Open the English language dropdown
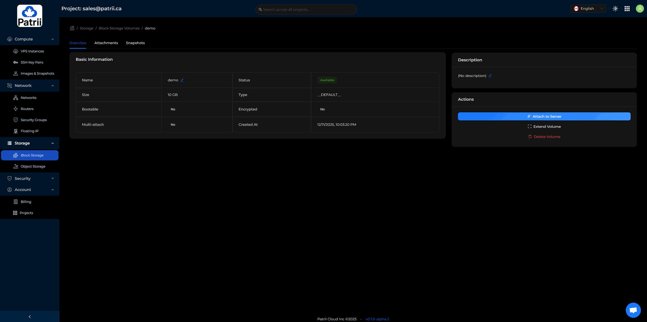Screen dimensions: 647x322 [588, 9]
